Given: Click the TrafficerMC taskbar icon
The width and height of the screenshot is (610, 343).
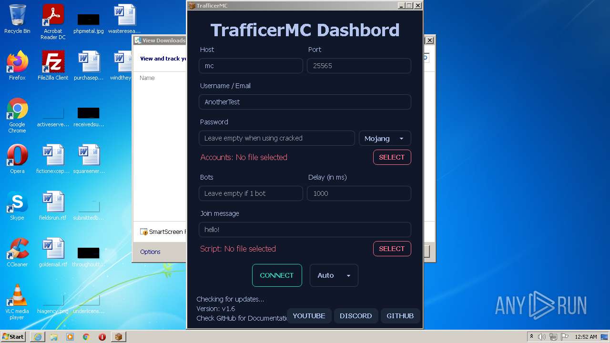Looking at the screenshot, I should pos(118,337).
